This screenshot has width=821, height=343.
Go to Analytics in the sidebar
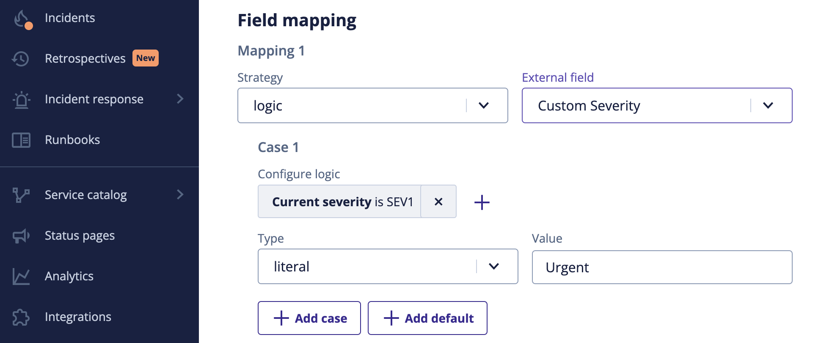(x=69, y=277)
